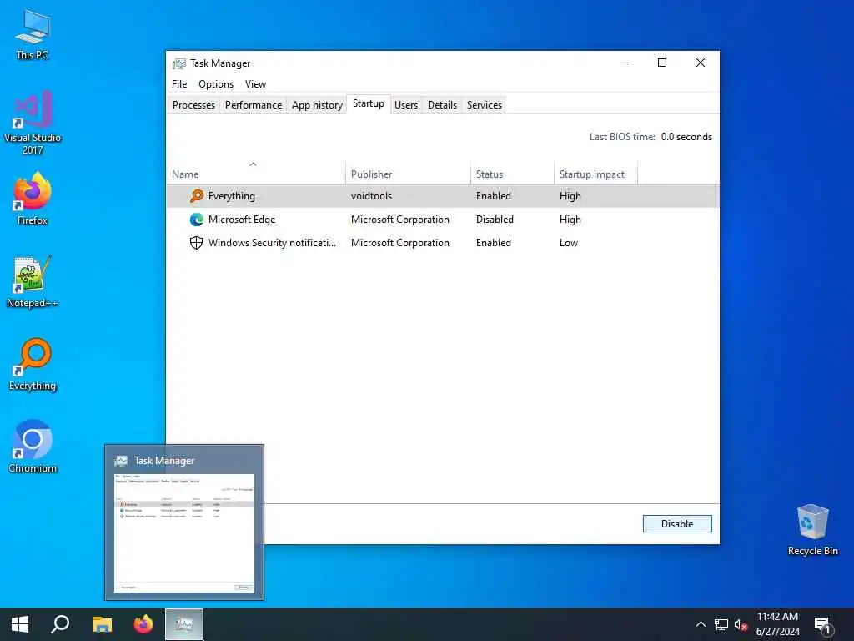Open taskbar search magnifier

point(60,624)
